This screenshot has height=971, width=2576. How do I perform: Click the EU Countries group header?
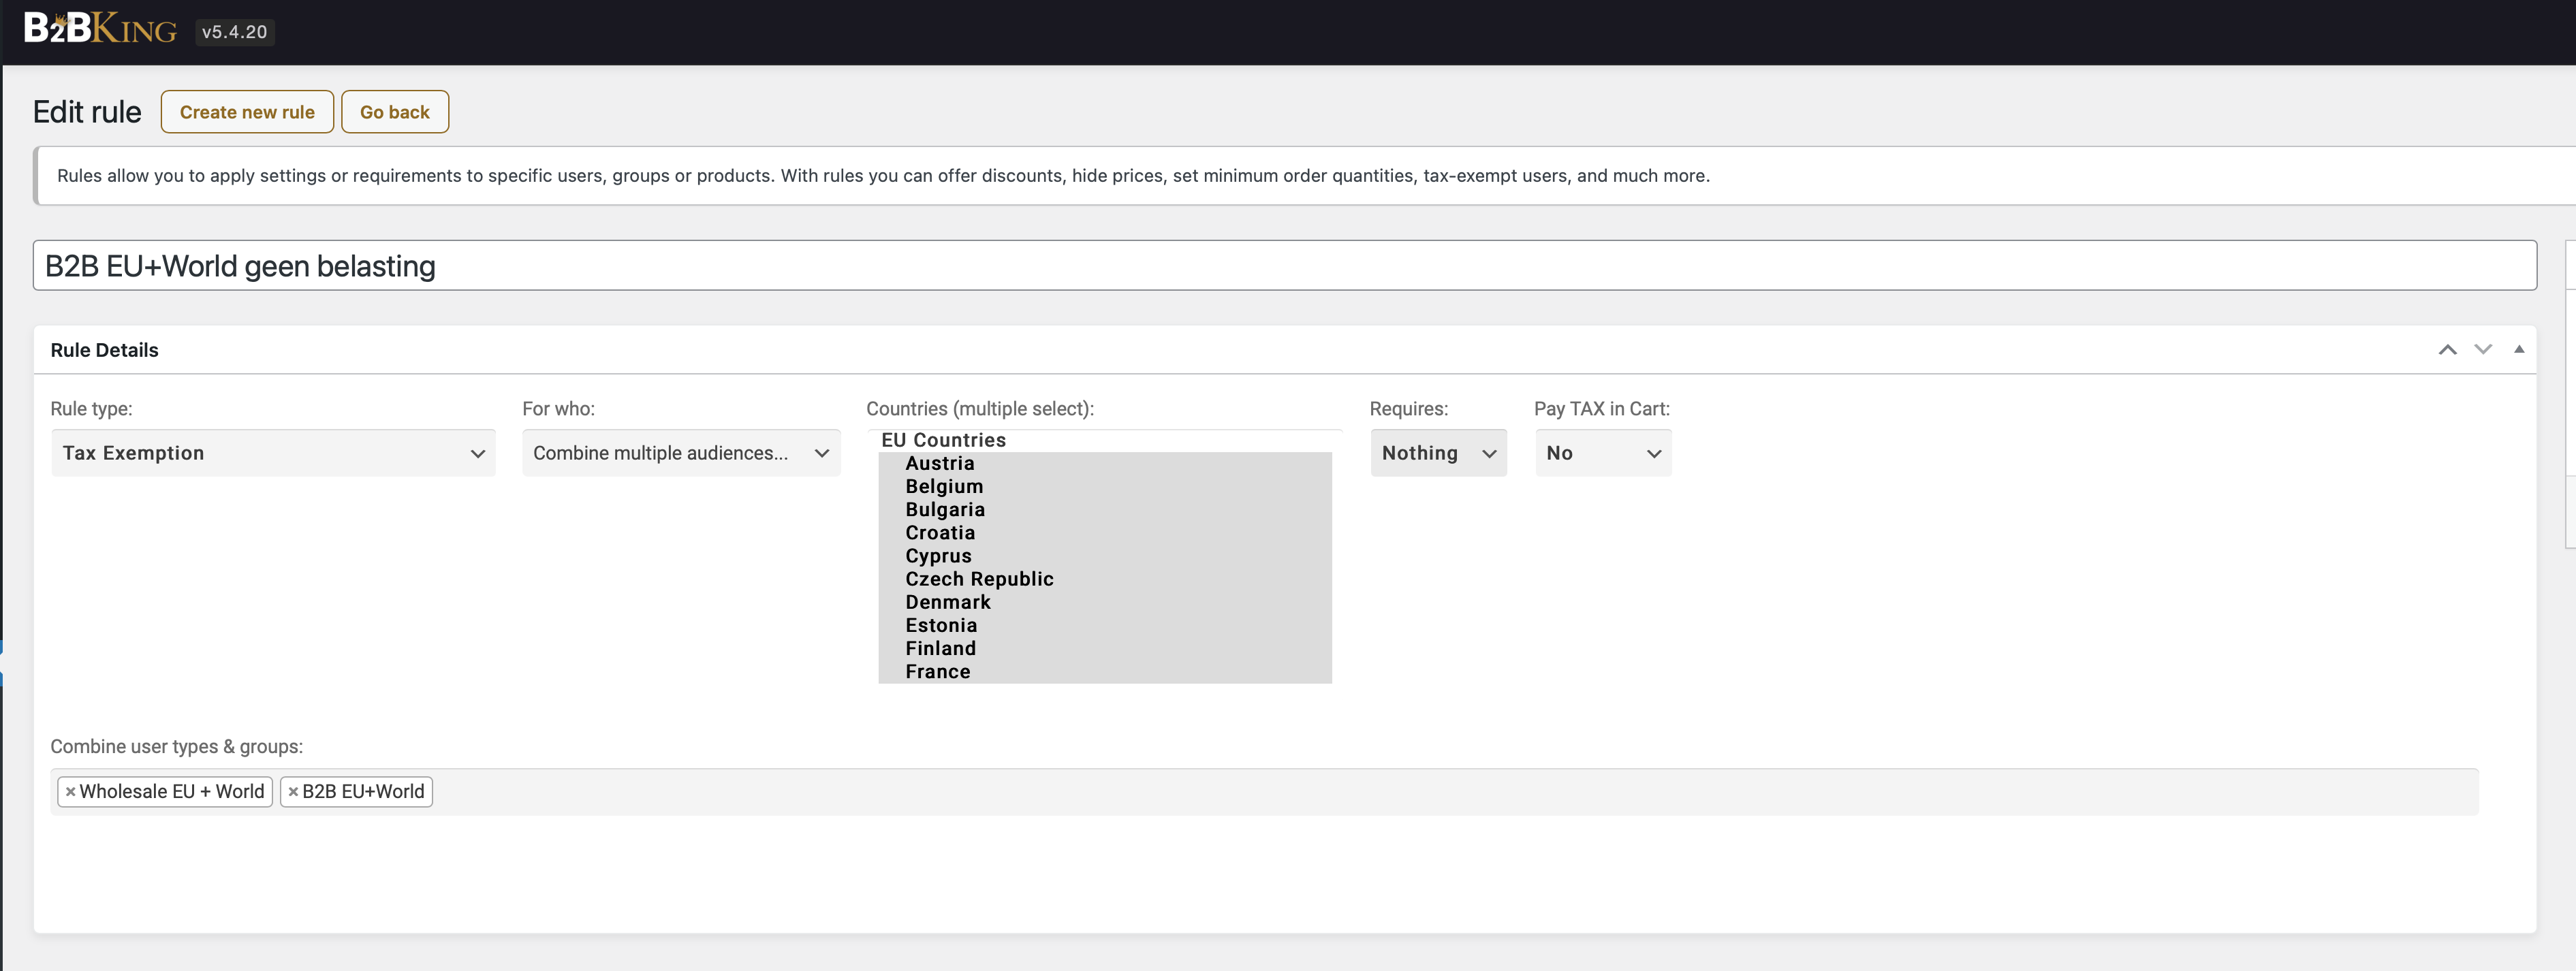click(943, 440)
